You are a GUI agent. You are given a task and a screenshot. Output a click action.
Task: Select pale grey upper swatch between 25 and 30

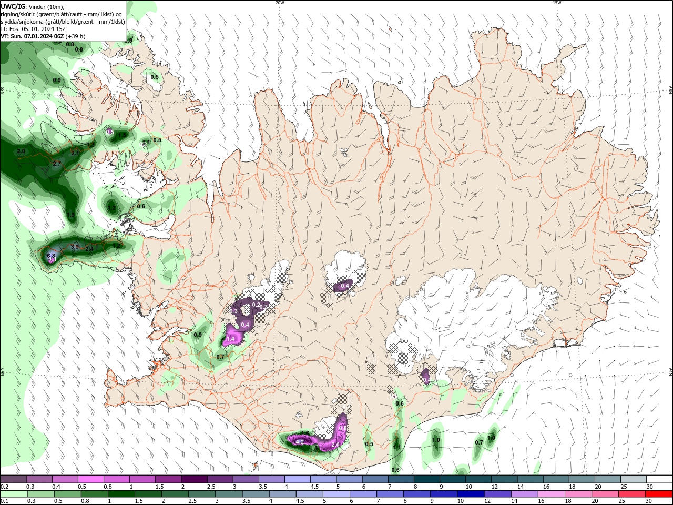(634, 479)
